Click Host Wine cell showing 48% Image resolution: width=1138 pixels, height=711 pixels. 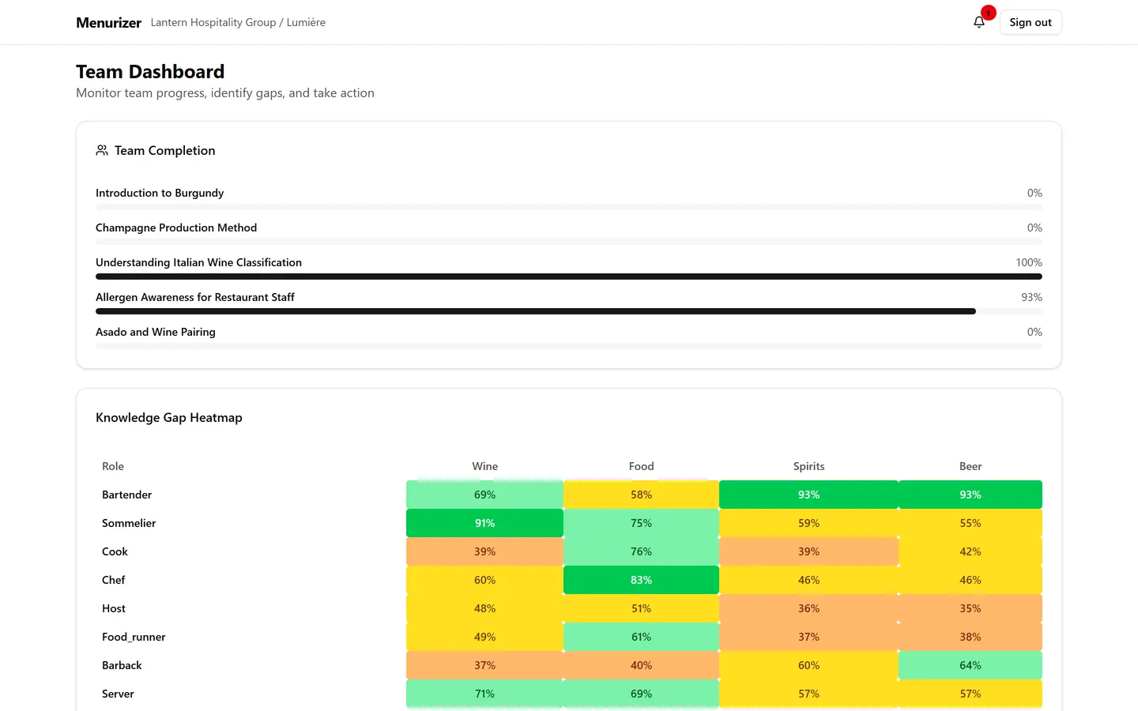tap(484, 608)
